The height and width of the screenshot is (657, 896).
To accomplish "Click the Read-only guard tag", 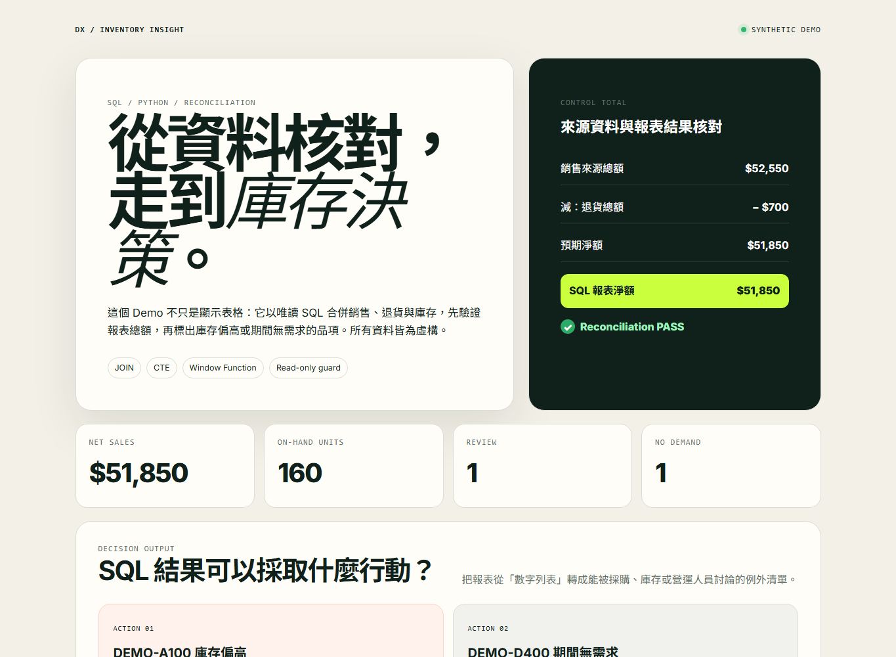I will coord(309,368).
